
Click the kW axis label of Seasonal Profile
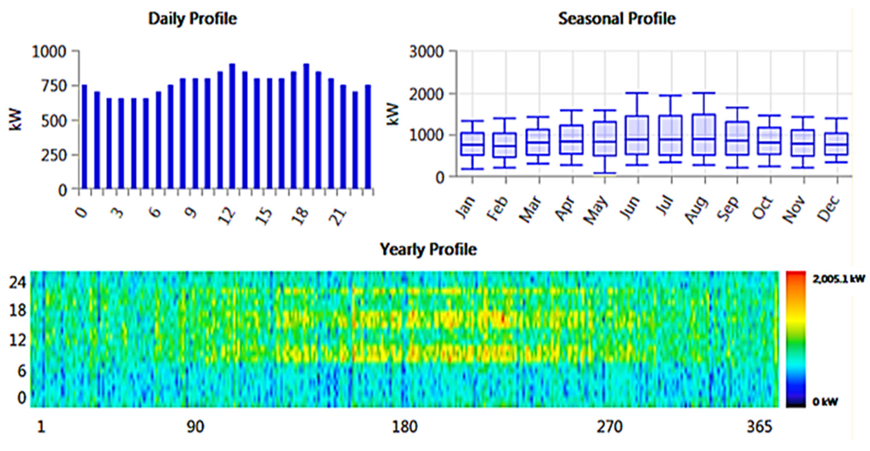pos(393,114)
